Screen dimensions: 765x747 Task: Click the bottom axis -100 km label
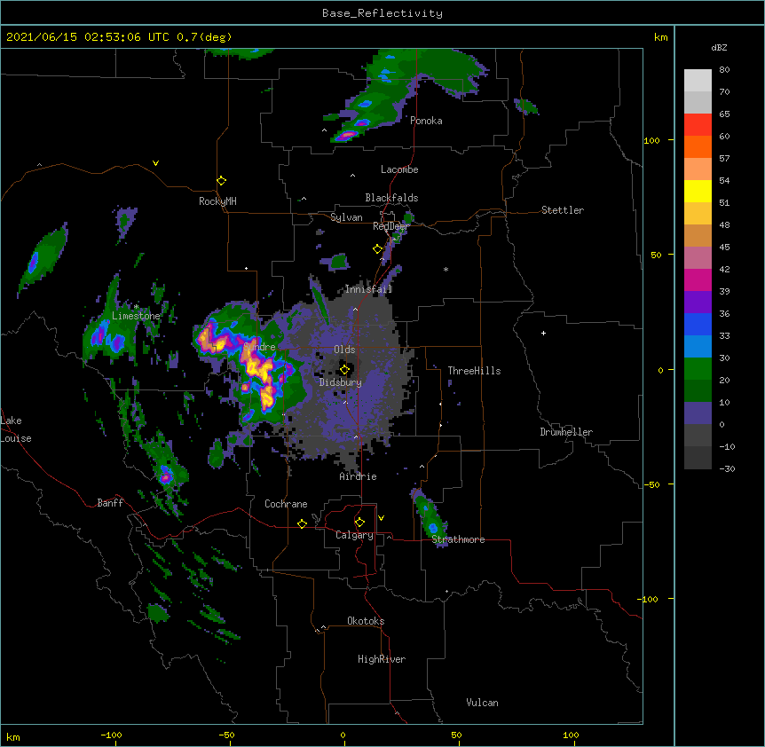click(111, 735)
